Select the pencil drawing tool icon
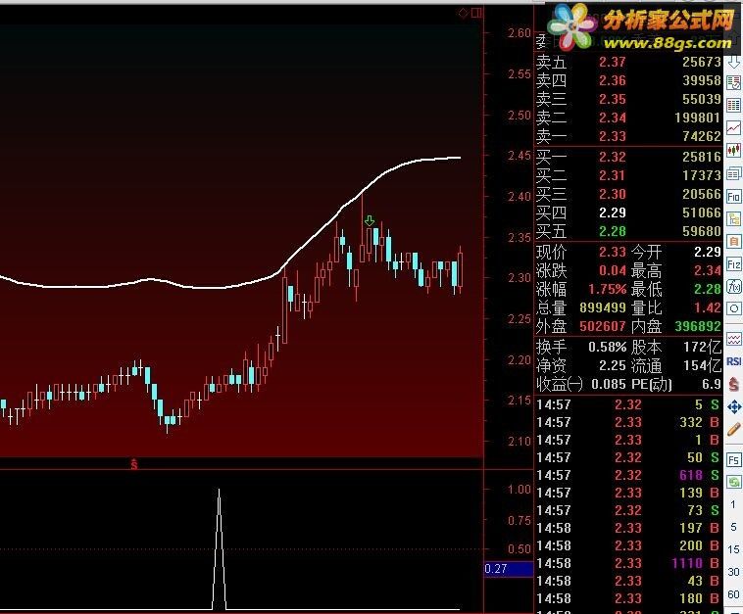This screenshot has width=743, height=614. tap(733, 429)
